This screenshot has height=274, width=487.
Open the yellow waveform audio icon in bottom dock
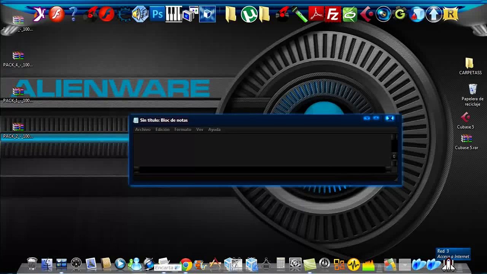(x=353, y=264)
